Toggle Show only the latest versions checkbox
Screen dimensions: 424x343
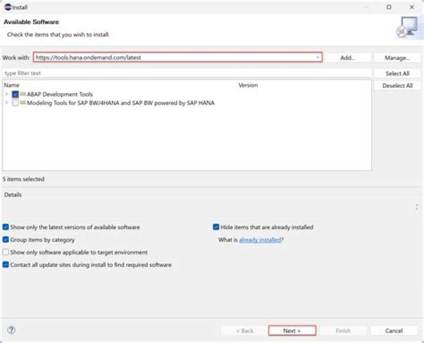click(6, 227)
